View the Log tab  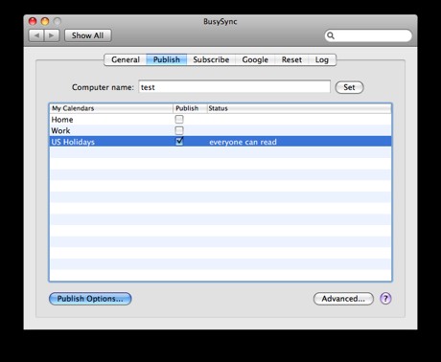click(x=322, y=59)
